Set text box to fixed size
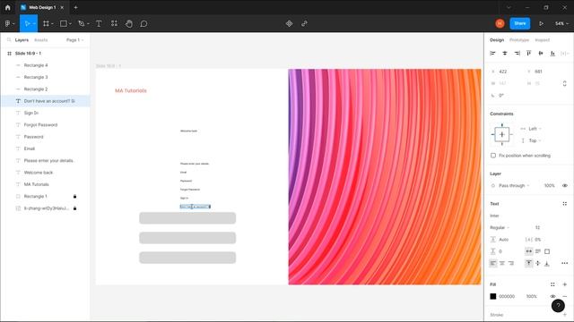This screenshot has width=574, height=322. point(547,251)
